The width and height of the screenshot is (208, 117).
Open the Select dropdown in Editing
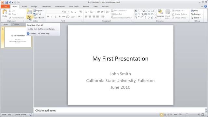(x=196, y=18)
